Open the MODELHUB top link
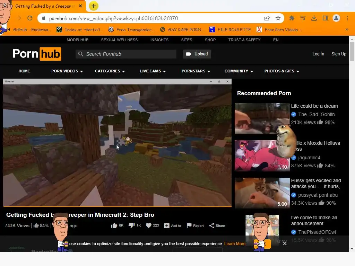This screenshot has height=266, width=355. point(77,40)
